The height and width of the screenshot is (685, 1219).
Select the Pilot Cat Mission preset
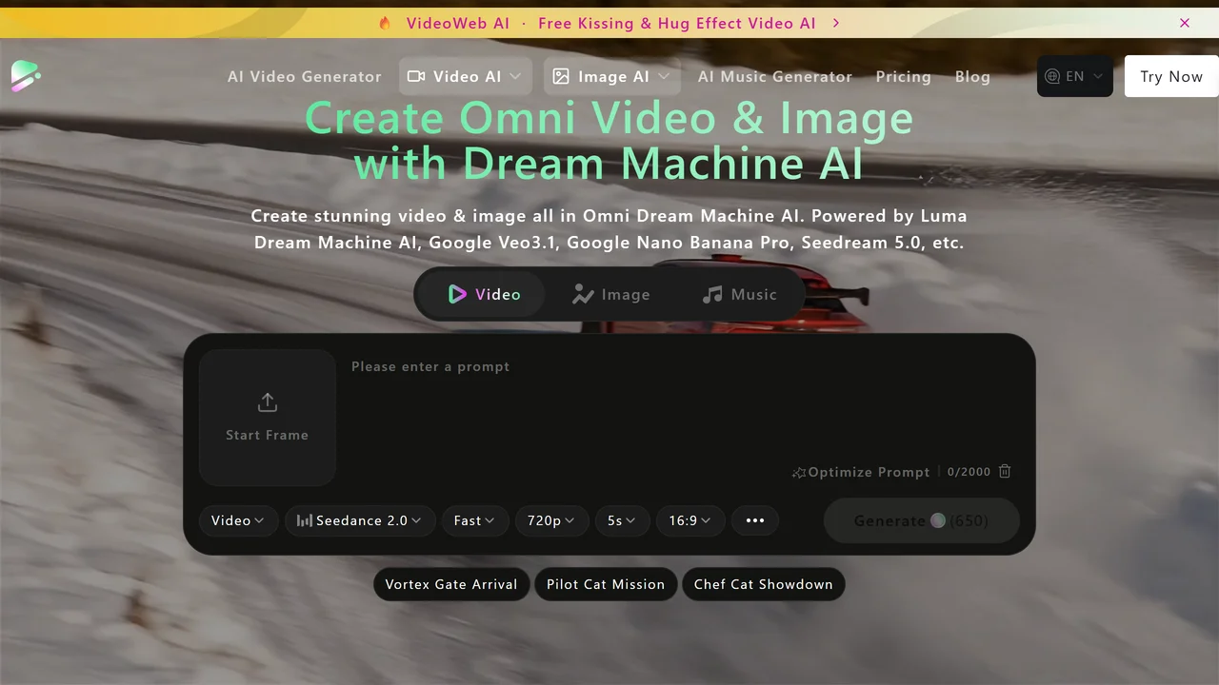coord(606,584)
